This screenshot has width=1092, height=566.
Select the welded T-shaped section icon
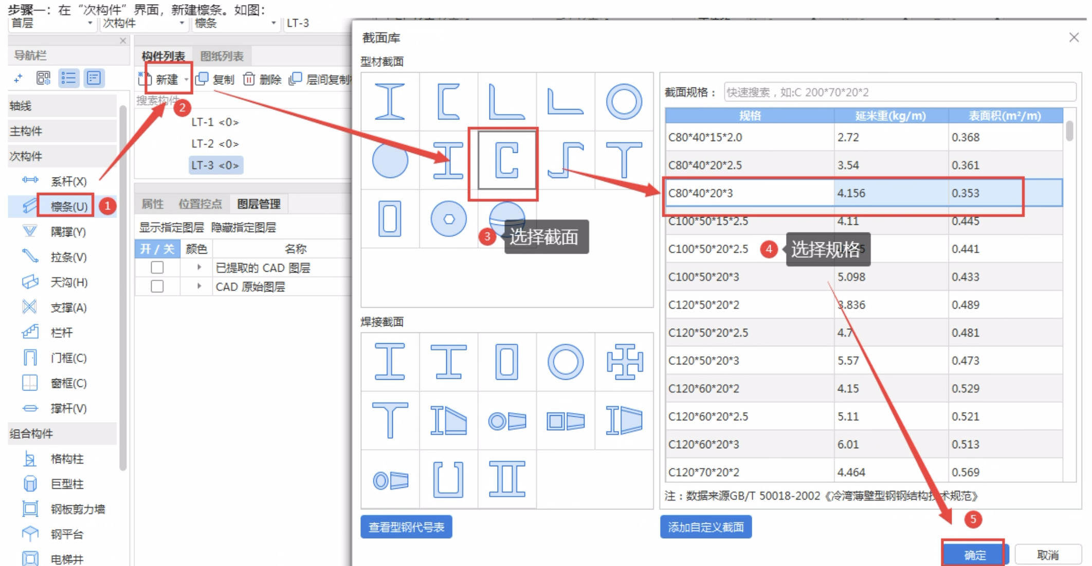coord(390,420)
